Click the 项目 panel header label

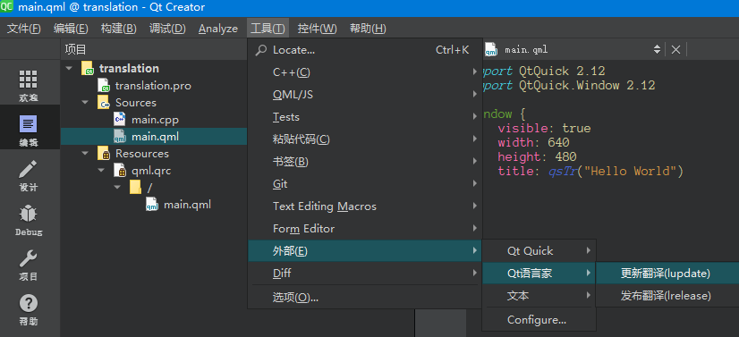(x=76, y=49)
